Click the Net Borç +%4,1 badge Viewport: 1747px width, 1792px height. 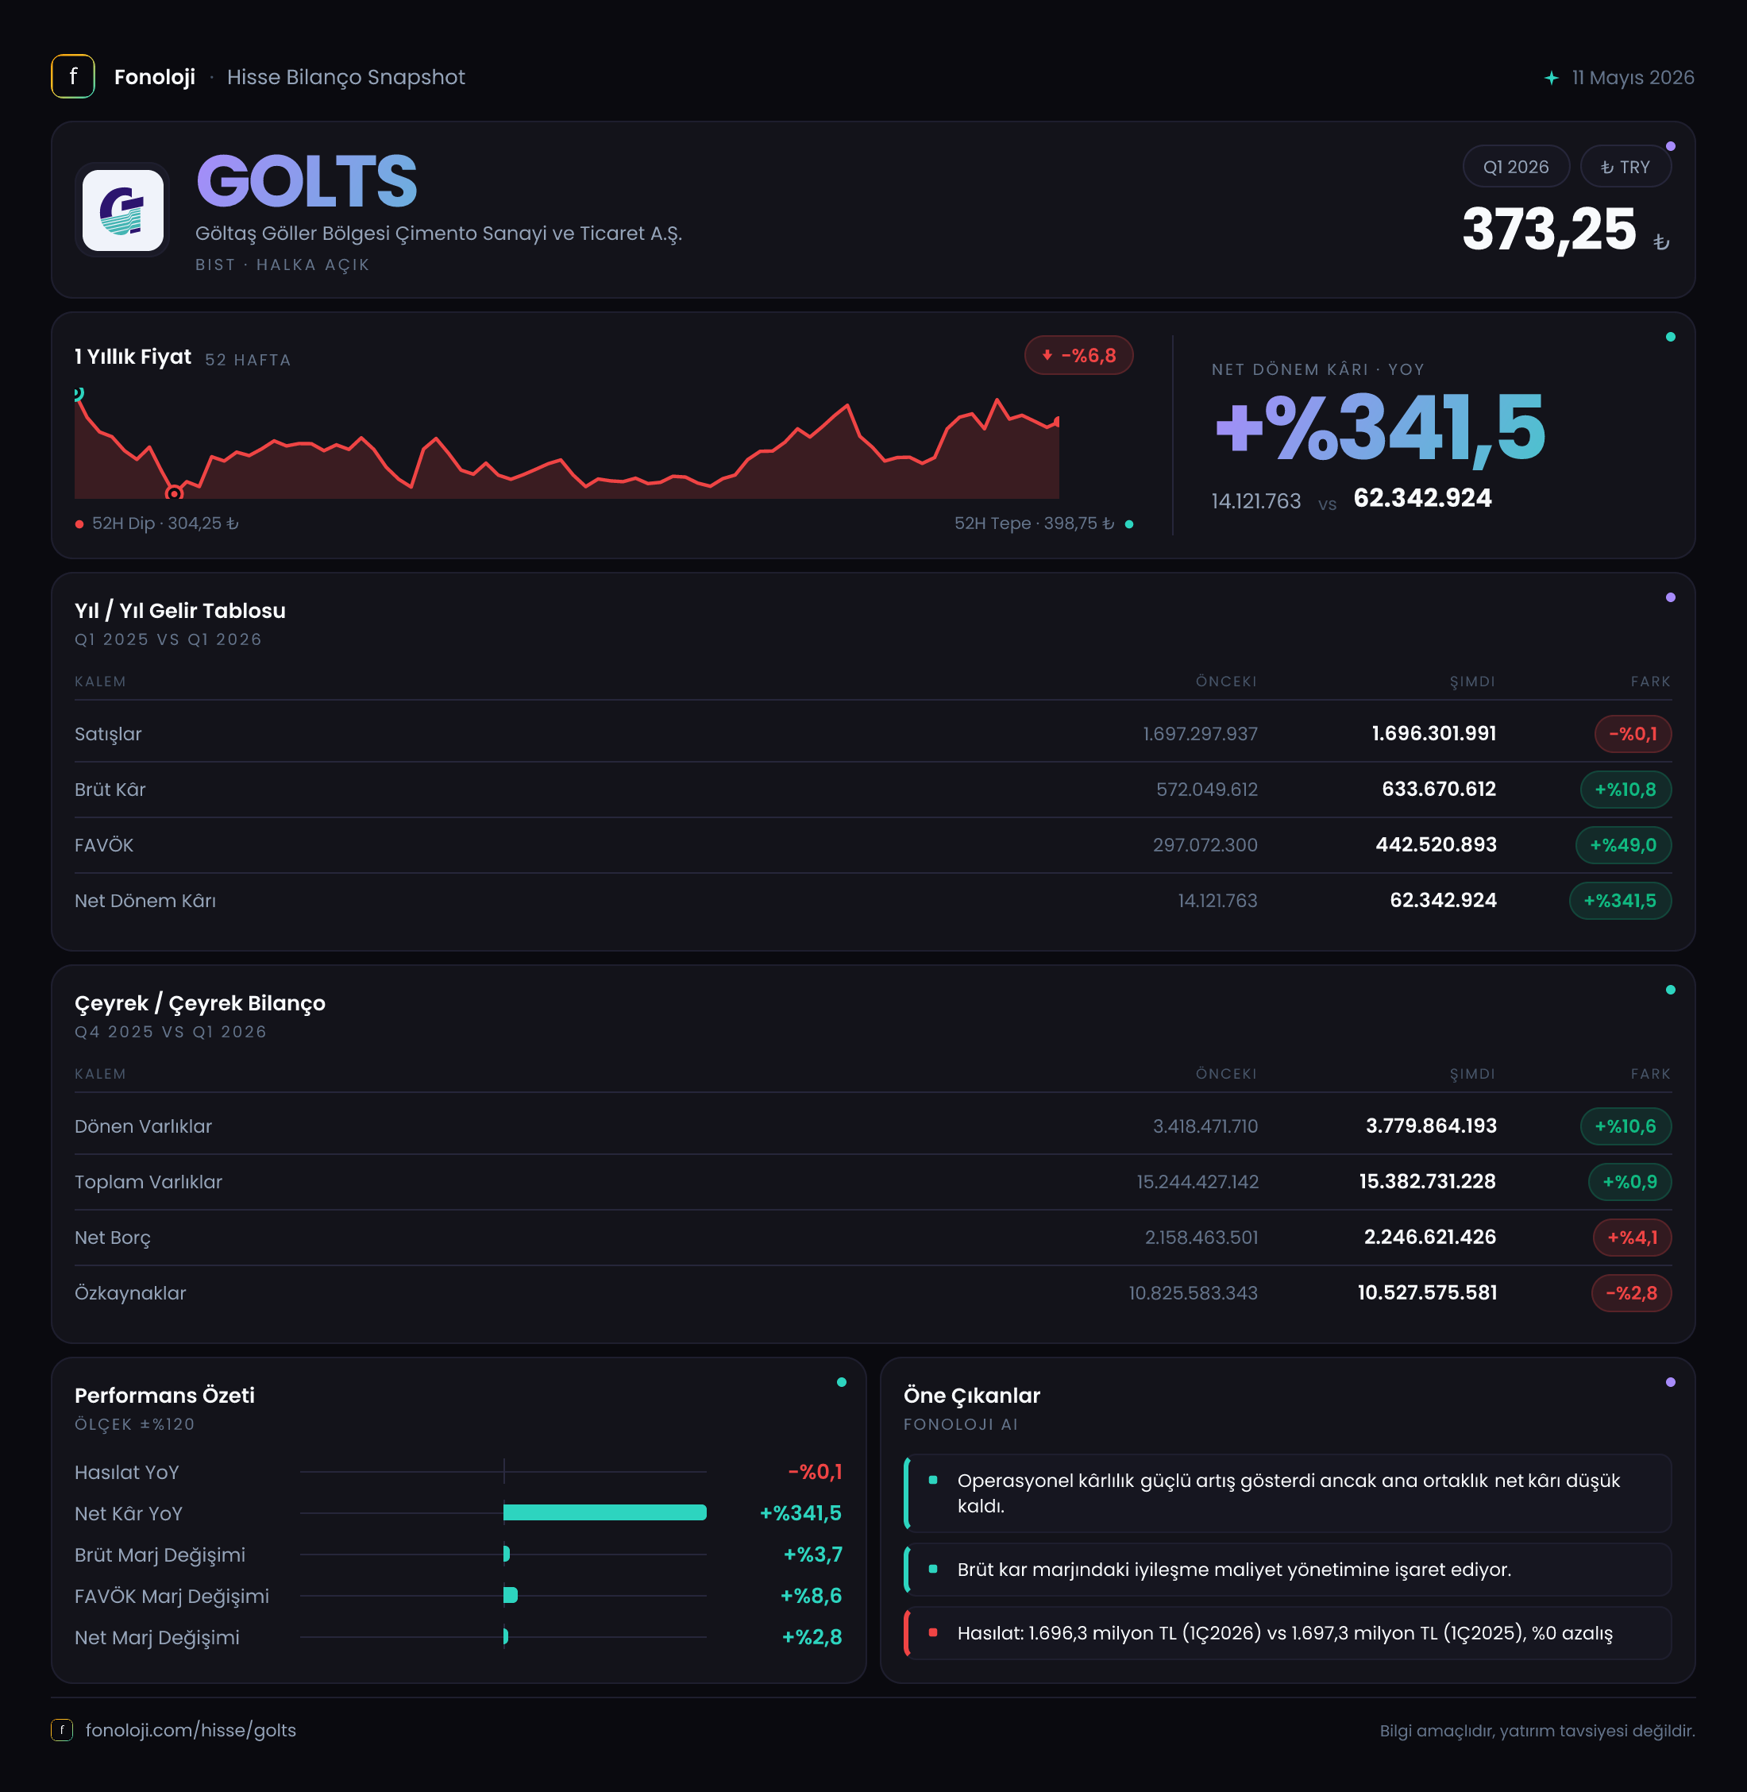(x=1633, y=1238)
